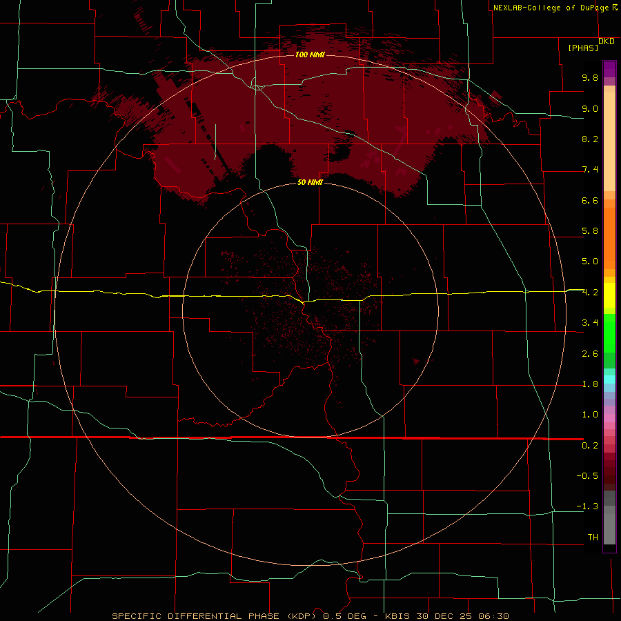Image resolution: width=621 pixels, height=621 pixels.
Task: Click the '100 NMI' range ring label
Action: coord(310,55)
